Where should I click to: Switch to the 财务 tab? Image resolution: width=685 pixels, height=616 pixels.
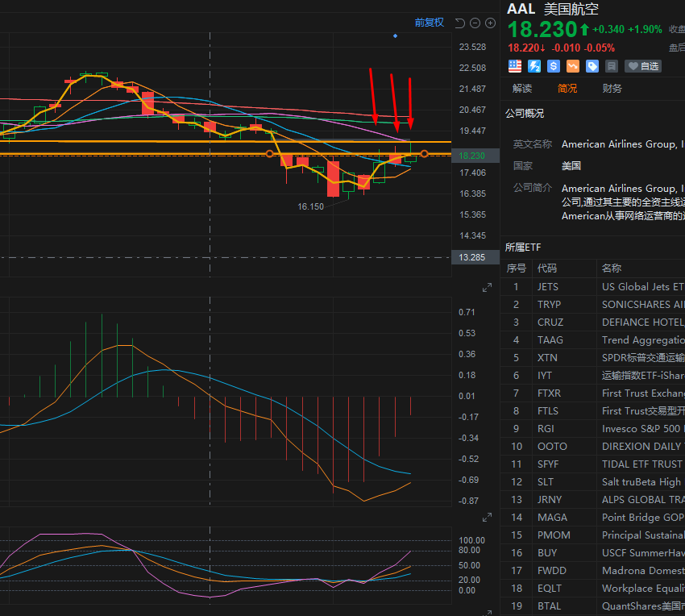pyautogui.click(x=612, y=89)
